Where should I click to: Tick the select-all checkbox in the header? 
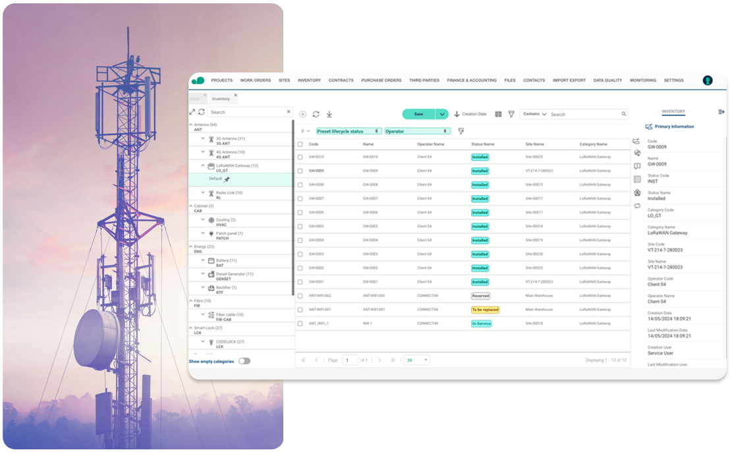[x=300, y=144]
